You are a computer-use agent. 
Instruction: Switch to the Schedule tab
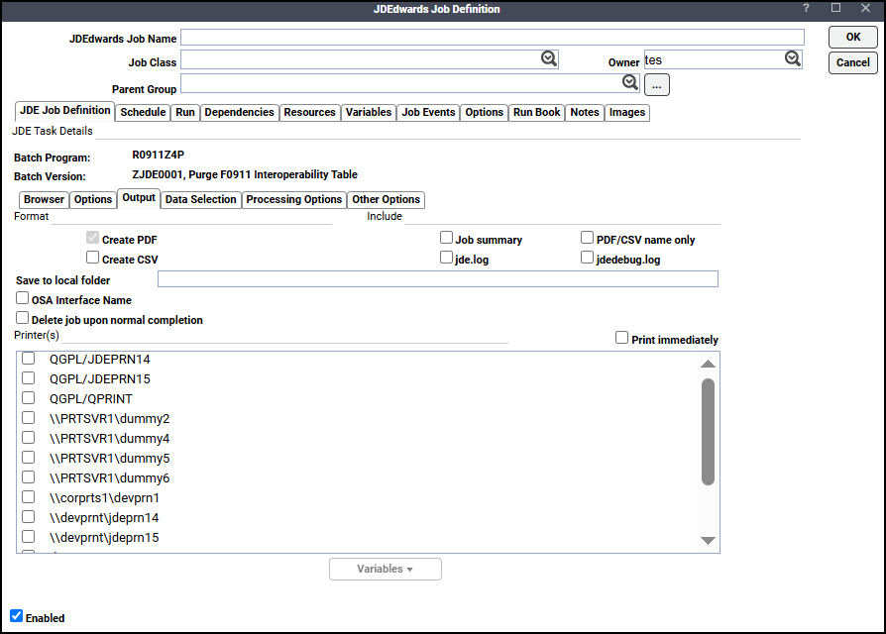[143, 112]
